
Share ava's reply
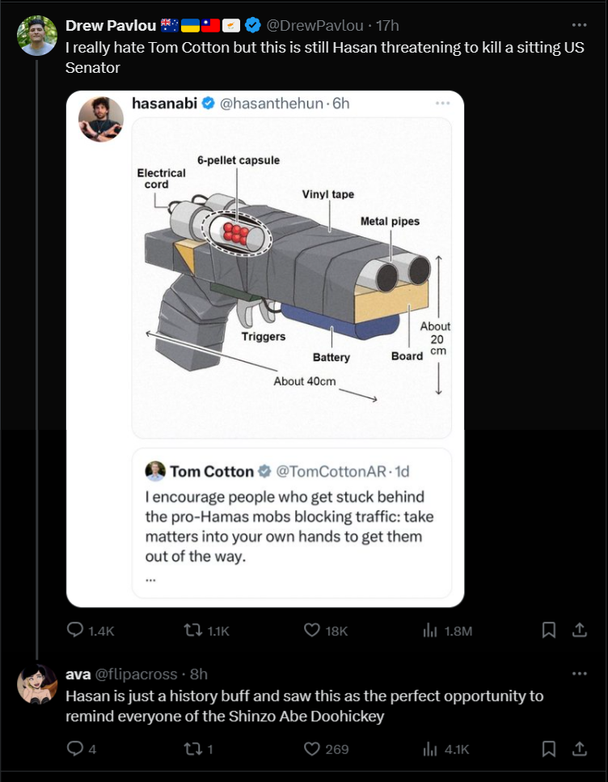pyautogui.click(x=579, y=749)
